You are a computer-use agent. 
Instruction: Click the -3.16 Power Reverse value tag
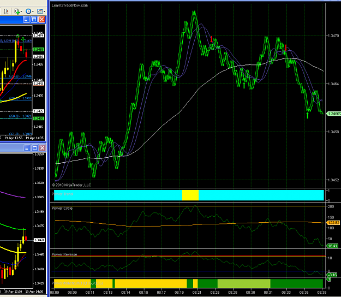click(332, 275)
